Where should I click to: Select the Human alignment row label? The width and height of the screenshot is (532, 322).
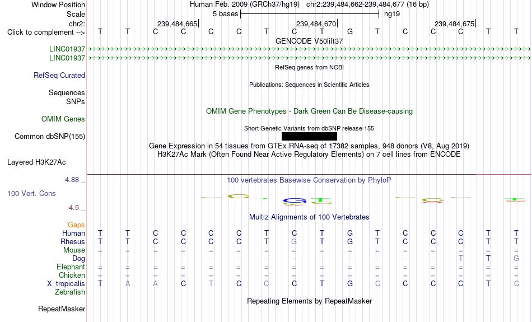(73, 234)
